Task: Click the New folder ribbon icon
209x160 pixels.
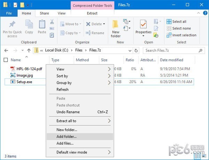Action: (x=116, y=28)
